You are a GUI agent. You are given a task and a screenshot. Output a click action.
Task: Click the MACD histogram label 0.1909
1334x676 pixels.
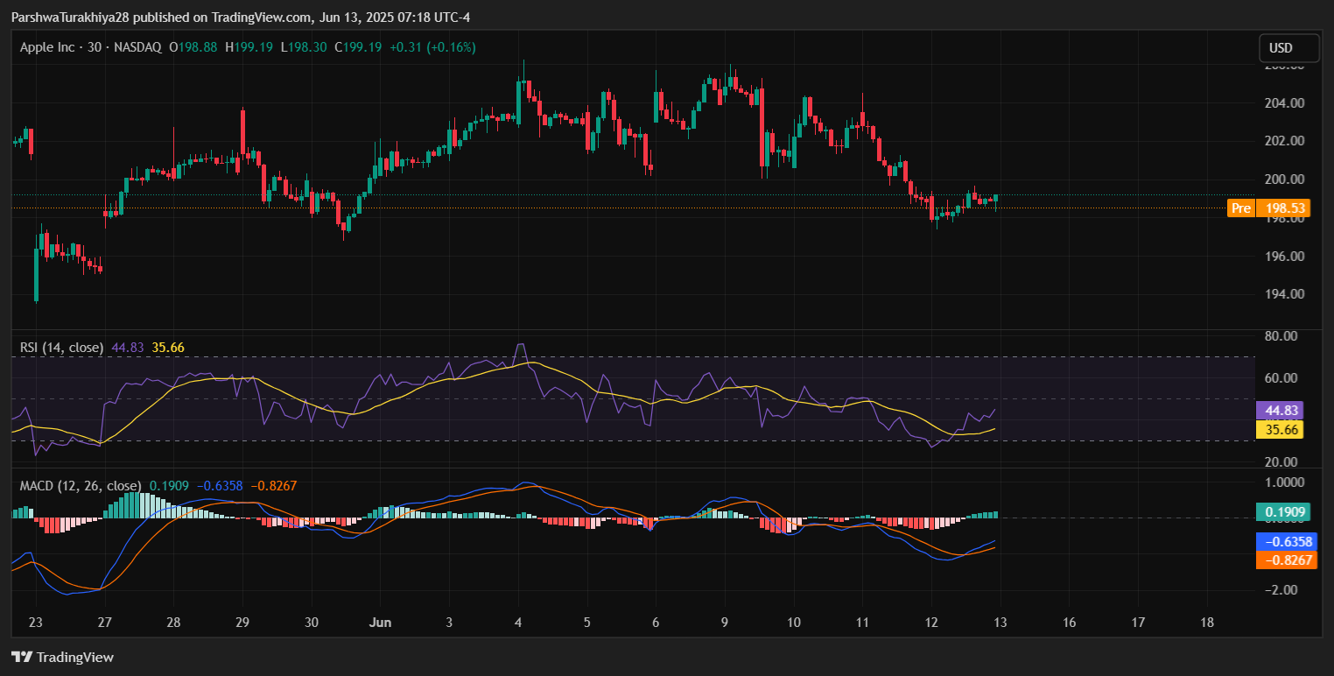click(1282, 512)
